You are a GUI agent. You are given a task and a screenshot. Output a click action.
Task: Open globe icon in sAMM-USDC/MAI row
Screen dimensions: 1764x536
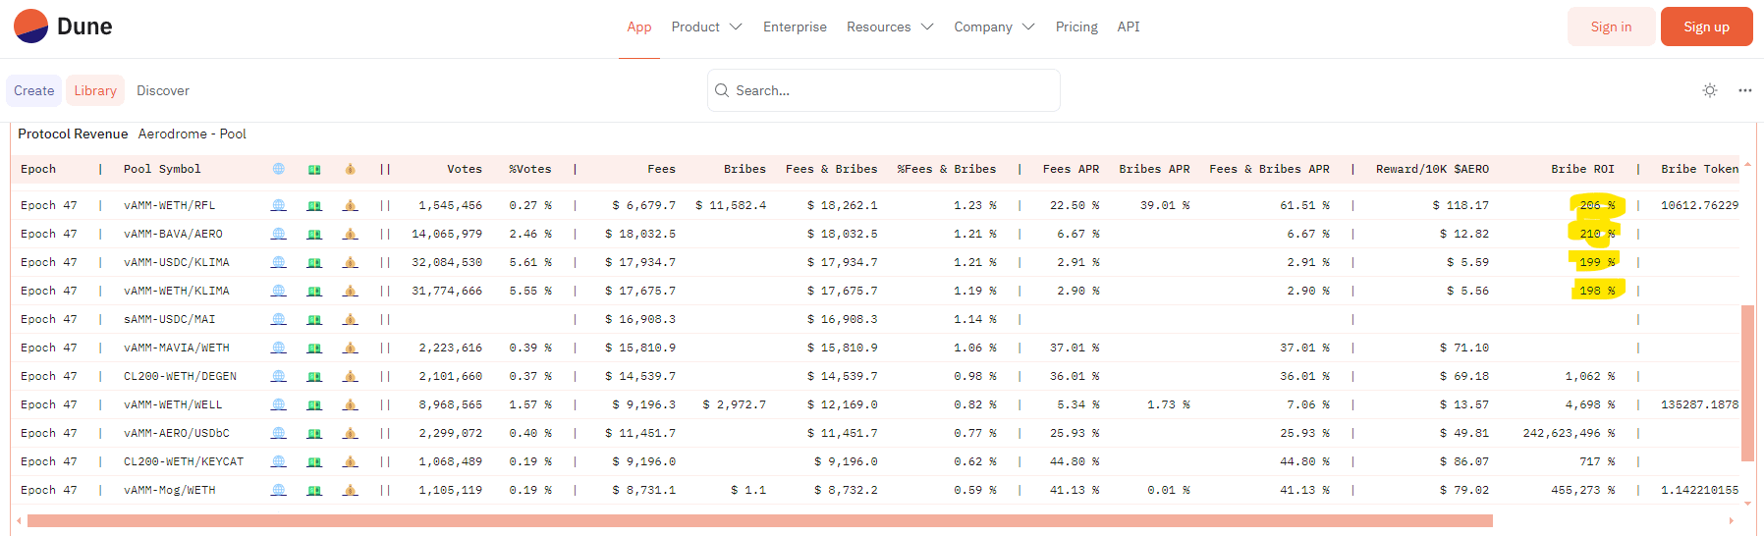[279, 319]
